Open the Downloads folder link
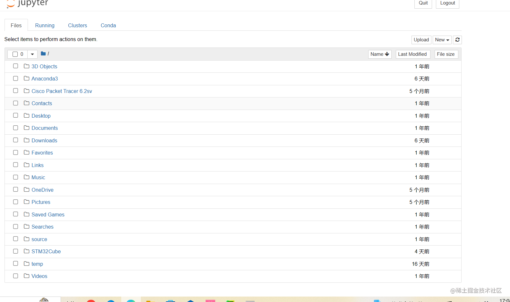 coord(44,140)
